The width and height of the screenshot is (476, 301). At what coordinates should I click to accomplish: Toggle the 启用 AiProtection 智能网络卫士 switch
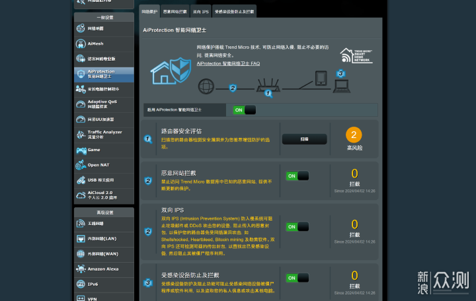[245, 110]
